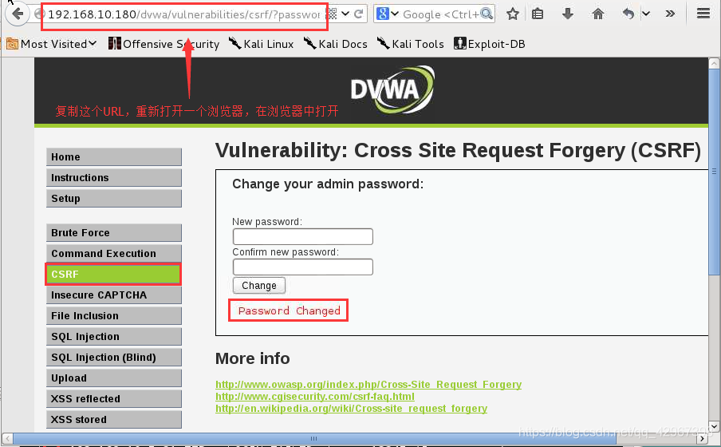Open the Google search engine selector
The image size is (721, 447).
pyautogui.click(x=387, y=14)
